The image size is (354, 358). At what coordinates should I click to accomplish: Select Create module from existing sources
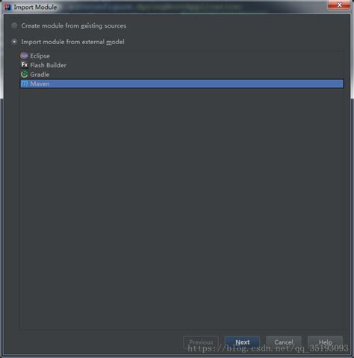click(x=14, y=25)
